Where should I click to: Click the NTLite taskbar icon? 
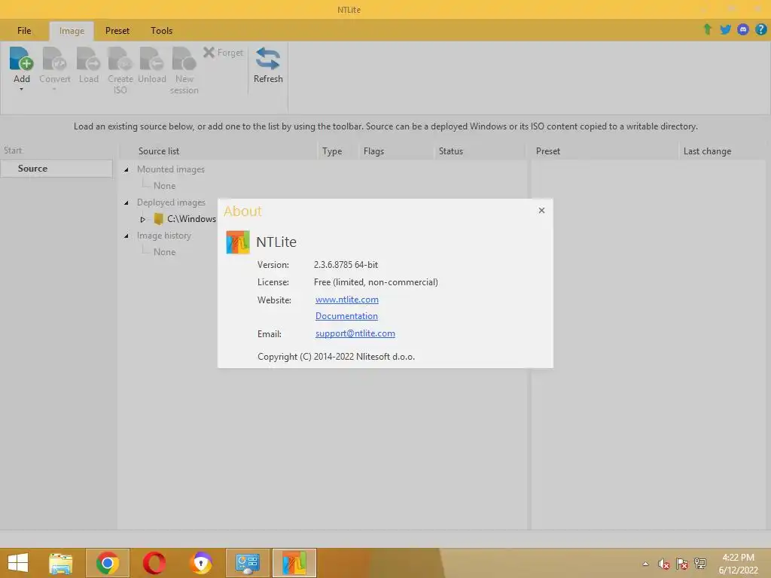[294, 563]
